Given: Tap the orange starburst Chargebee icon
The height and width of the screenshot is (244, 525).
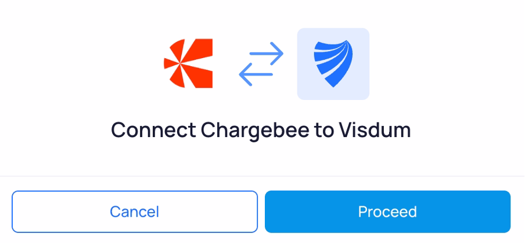Looking at the screenshot, I should click(x=188, y=63).
